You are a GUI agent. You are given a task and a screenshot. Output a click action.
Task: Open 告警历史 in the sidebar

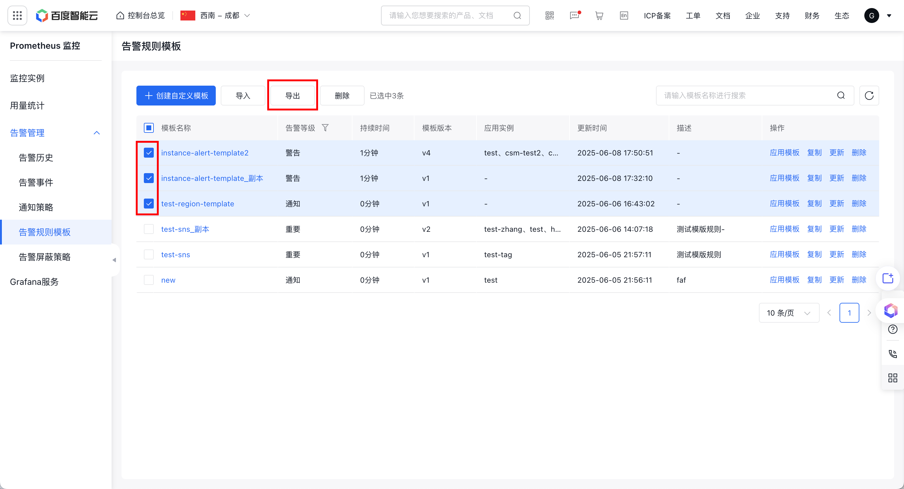coord(36,158)
